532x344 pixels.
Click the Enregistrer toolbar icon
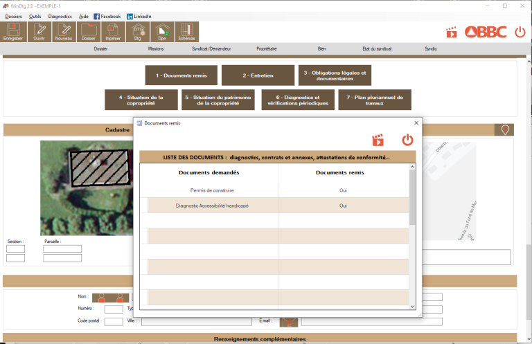13,32
